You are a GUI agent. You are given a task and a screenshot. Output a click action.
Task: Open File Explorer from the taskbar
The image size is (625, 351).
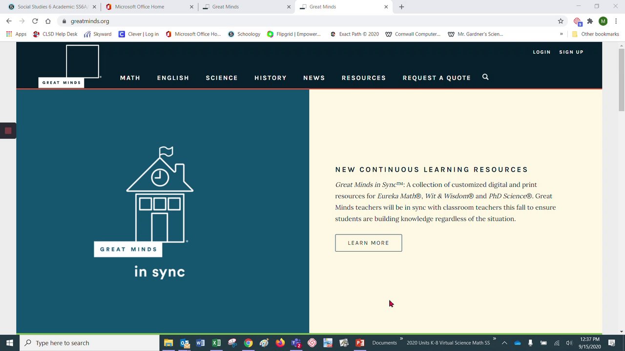click(x=168, y=343)
